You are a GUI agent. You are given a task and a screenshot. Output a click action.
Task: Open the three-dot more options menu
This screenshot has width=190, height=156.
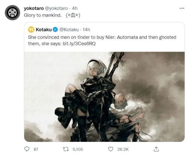tap(182, 8)
